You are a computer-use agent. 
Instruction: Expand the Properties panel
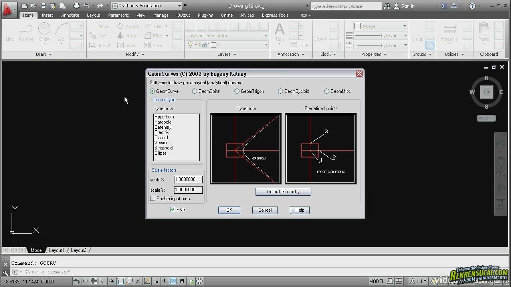tap(374, 54)
